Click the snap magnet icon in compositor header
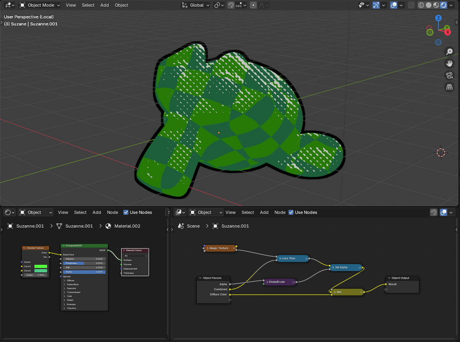The image size is (460, 342). (x=434, y=212)
